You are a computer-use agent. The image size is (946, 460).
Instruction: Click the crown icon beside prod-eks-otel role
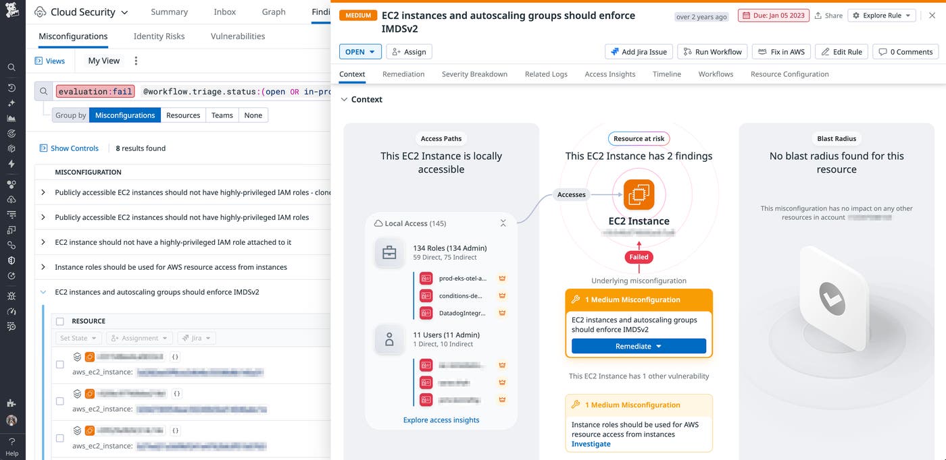(x=502, y=278)
